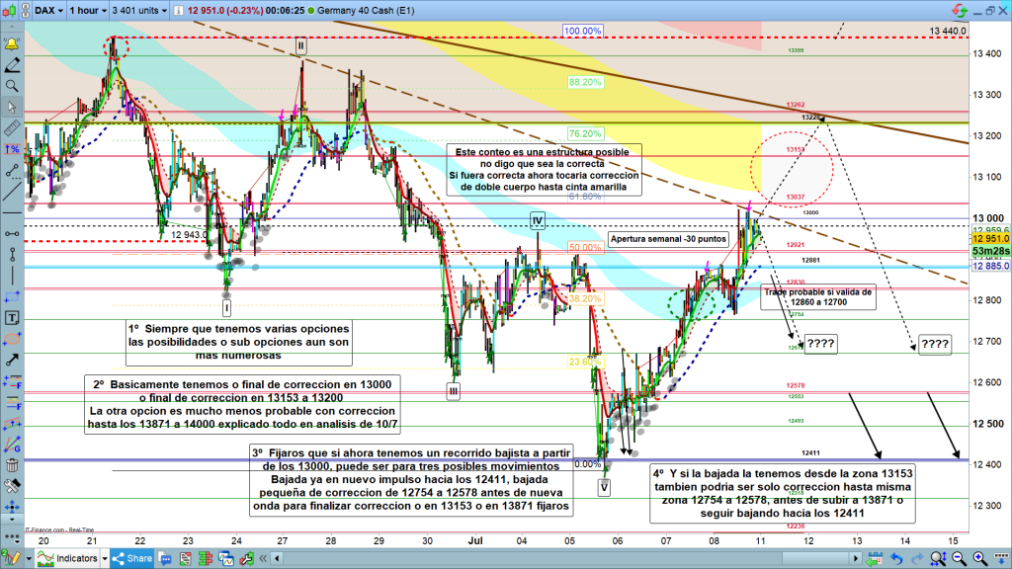This screenshot has height=569, width=1012.
Task: Click the 12 951.0 current price label
Action: [989, 238]
